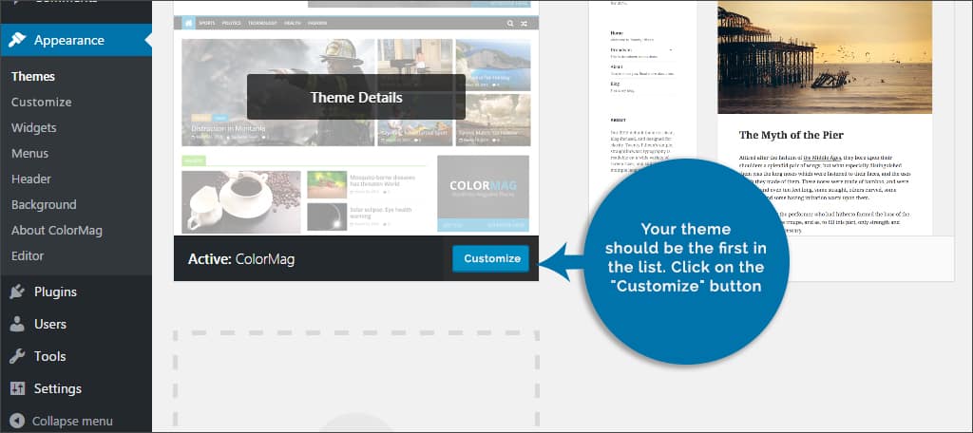
Task: Click the dashed add-new-theme placeholder
Action: tap(355, 381)
